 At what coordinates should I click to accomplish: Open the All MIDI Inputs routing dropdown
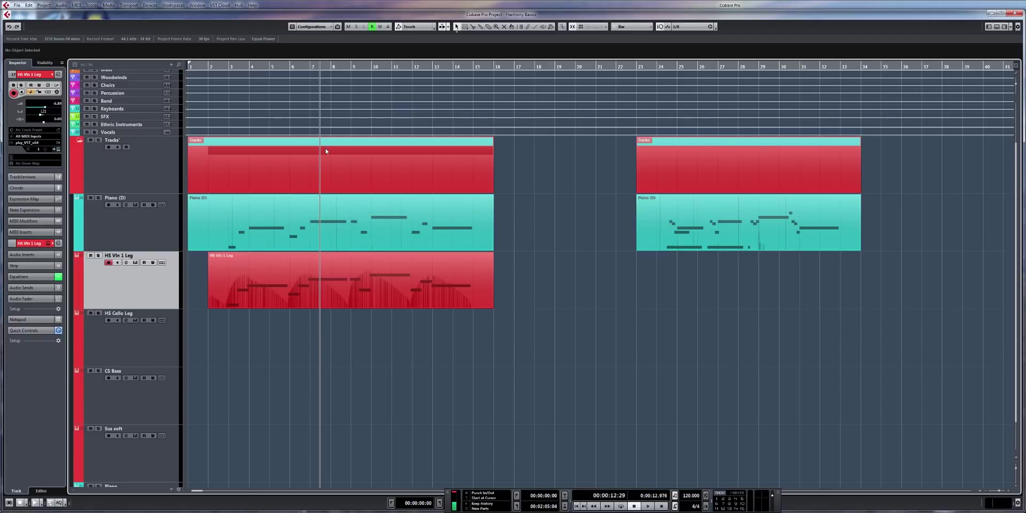click(x=35, y=136)
